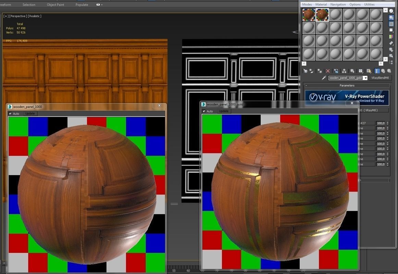The width and height of the screenshot is (398, 274).
Task: Click the Make Material Copy icon
Action: (x=336, y=71)
